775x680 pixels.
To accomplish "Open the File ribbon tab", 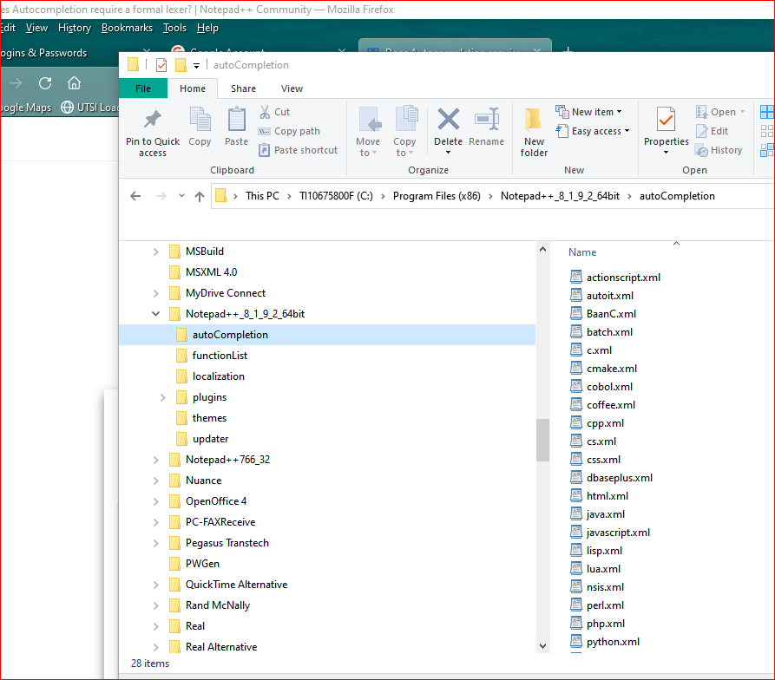I will (x=143, y=88).
